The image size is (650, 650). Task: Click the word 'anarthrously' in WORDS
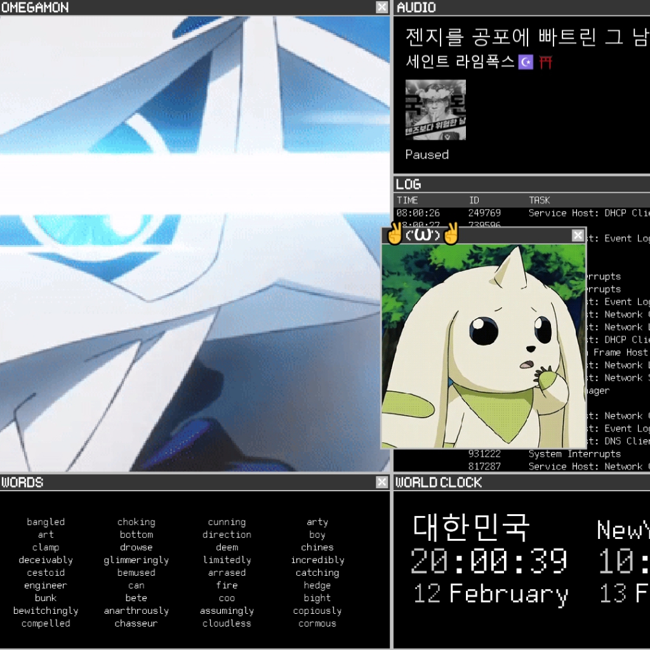(x=136, y=611)
